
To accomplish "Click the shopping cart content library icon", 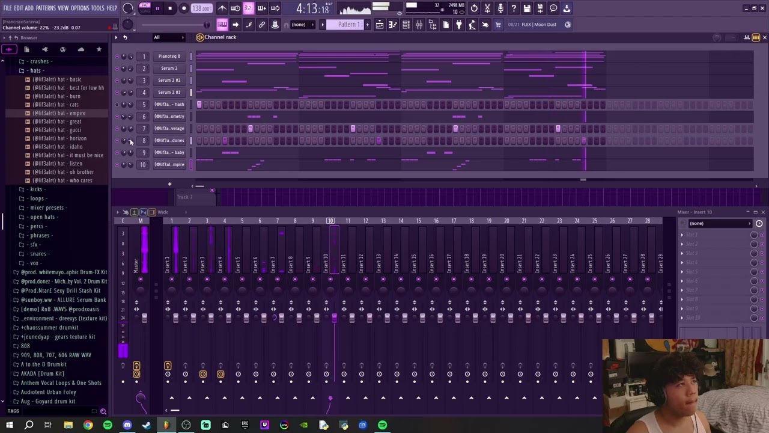I will 498,25.
